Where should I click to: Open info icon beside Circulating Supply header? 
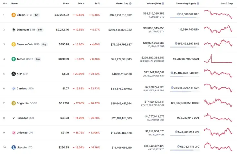click(198, 4)
